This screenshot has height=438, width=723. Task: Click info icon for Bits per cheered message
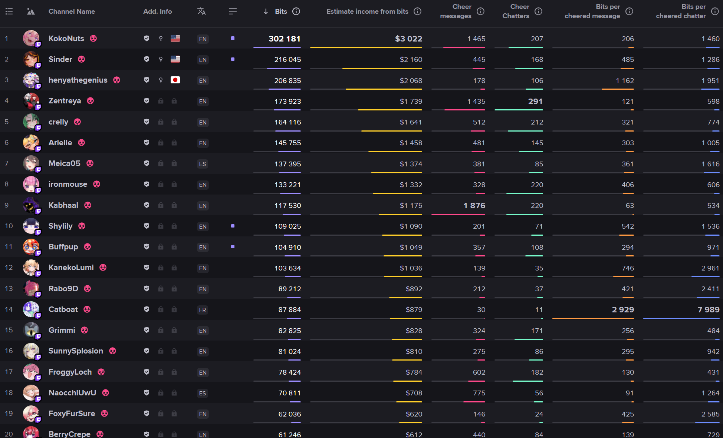pyautogui.click(x=629, y=11)
